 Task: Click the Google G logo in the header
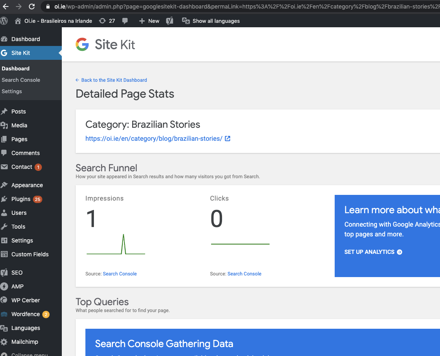point(82,44)
